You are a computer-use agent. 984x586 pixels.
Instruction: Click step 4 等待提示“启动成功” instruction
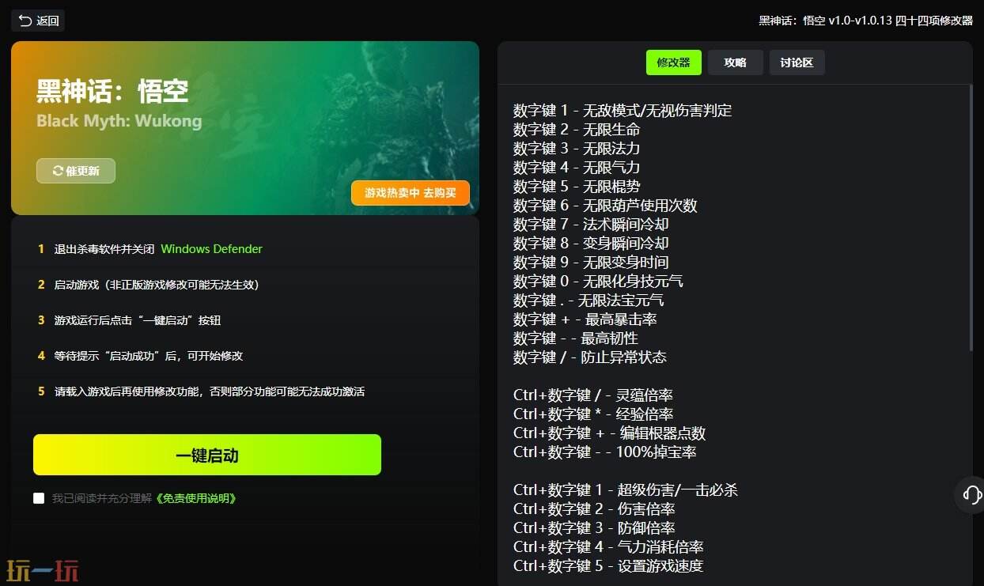click(x=148, y=356)
